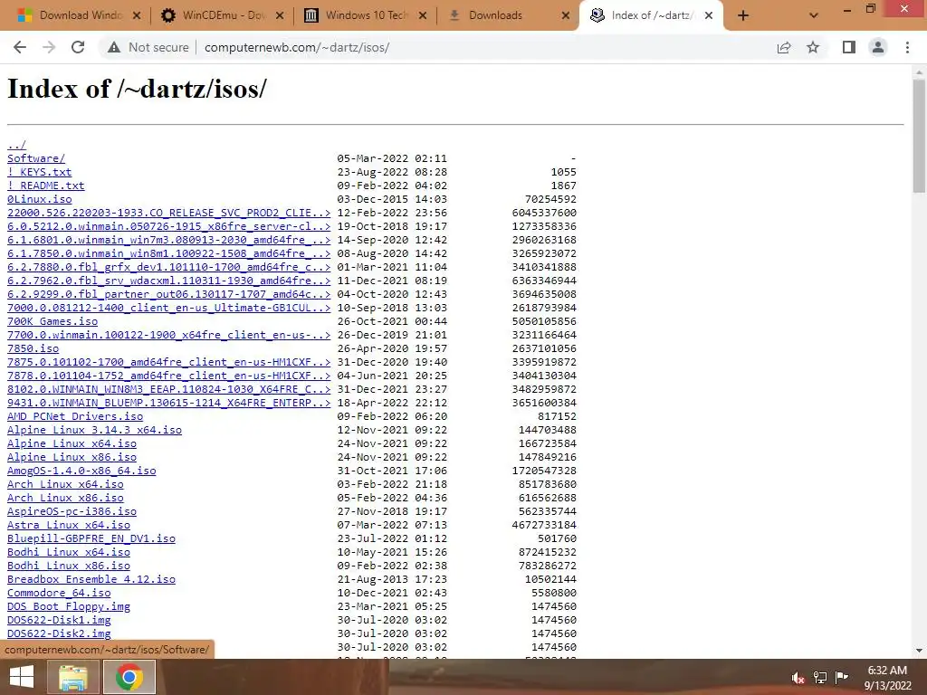Close the WinCDEmu tab
927x695 pixels.
pos(280,16)
